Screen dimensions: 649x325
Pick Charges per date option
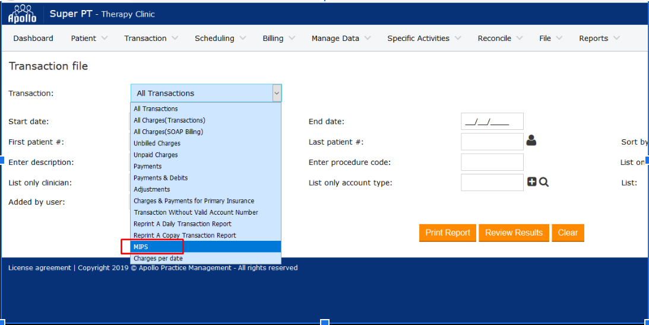(158, 259)
